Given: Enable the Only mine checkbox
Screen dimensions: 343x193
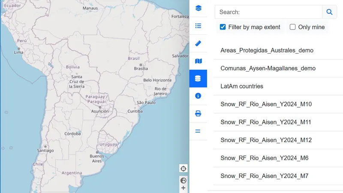Looking at the screenshot, I should 293,27.
